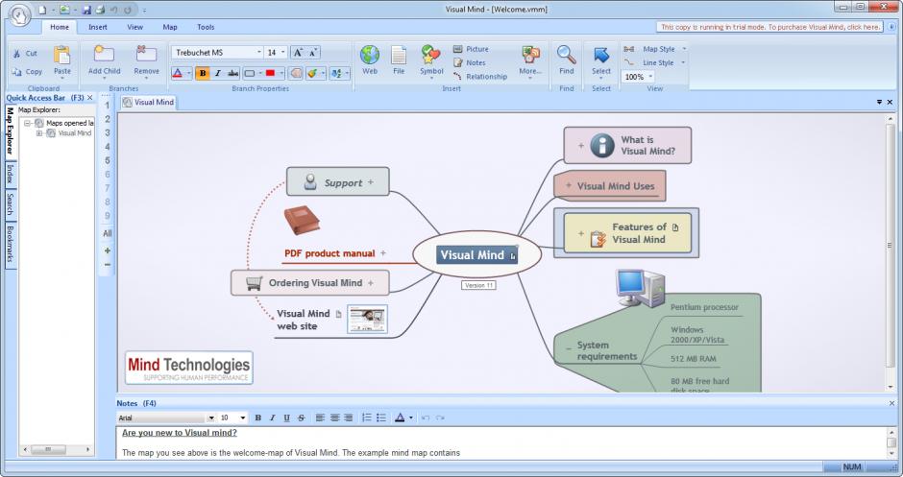The height and width of the screenshot is (477, 903).
Task: Toggle Bold in Notes toolbar
Action: [x=258, y=417]
